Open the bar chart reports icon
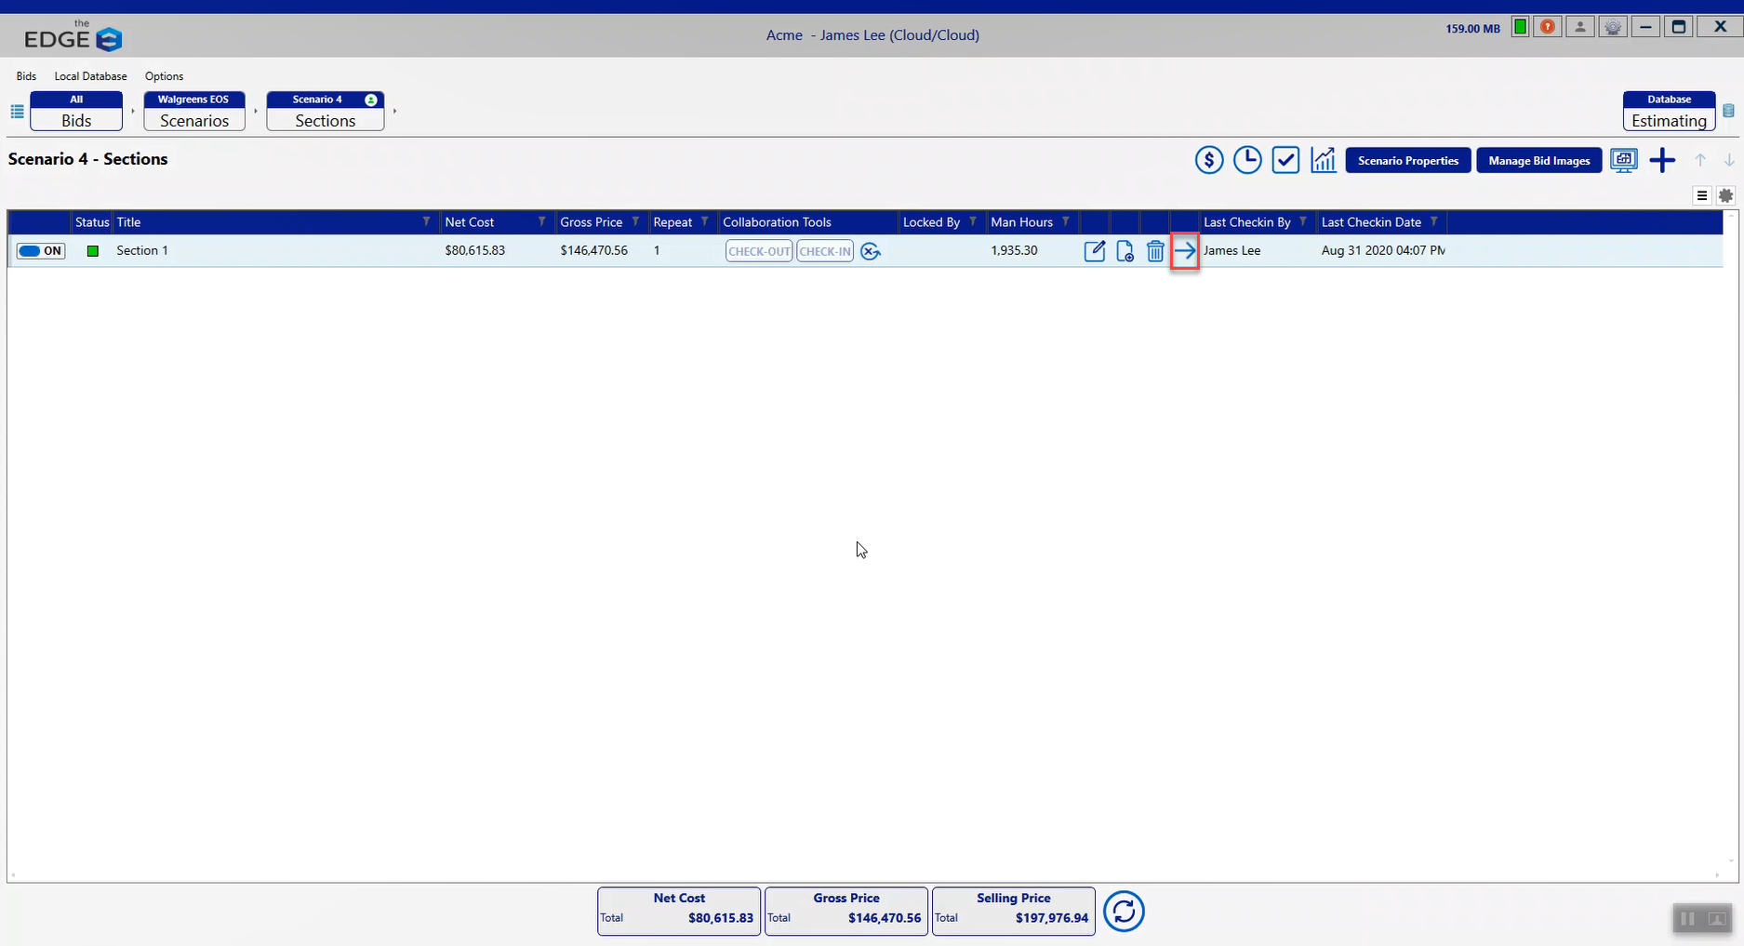 pos(1323,160)
